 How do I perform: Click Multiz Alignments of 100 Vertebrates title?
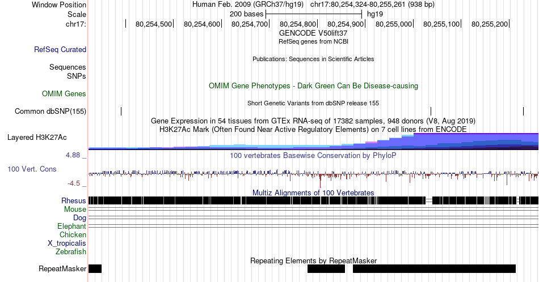[x=313, y=193]
